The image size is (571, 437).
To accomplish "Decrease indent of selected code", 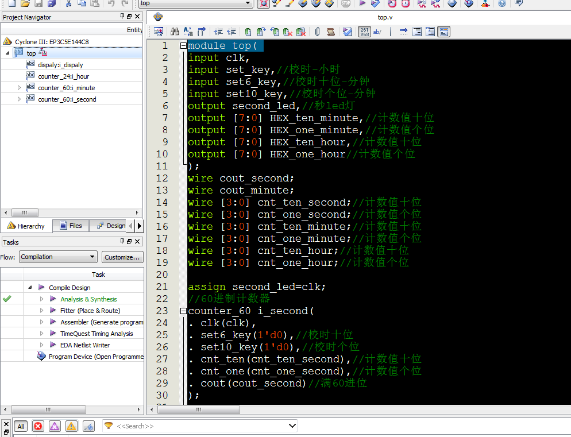I will [x=232, y=32].
